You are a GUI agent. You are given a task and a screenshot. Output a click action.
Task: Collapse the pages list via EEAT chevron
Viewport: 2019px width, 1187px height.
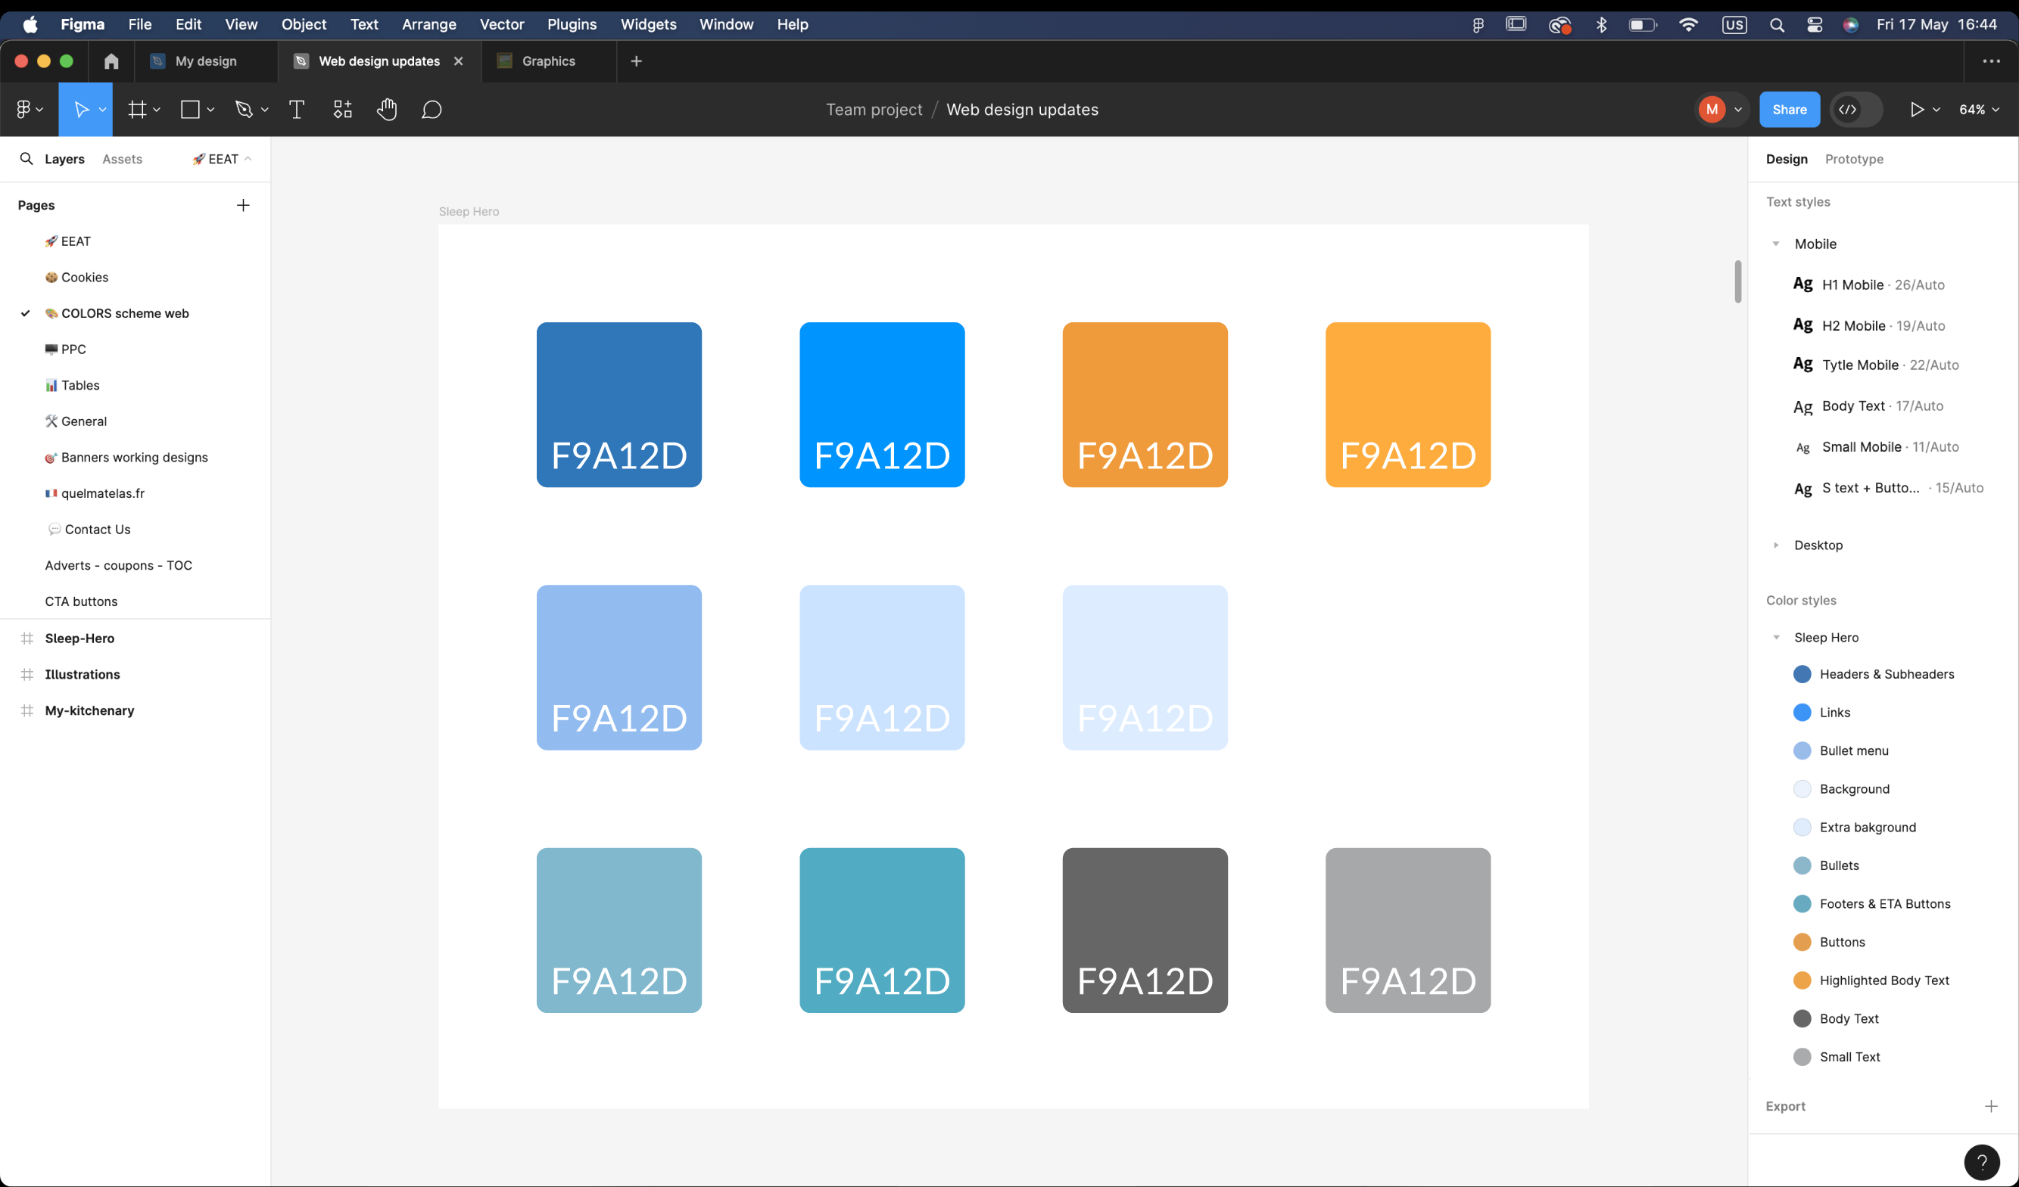click(248, 158)
